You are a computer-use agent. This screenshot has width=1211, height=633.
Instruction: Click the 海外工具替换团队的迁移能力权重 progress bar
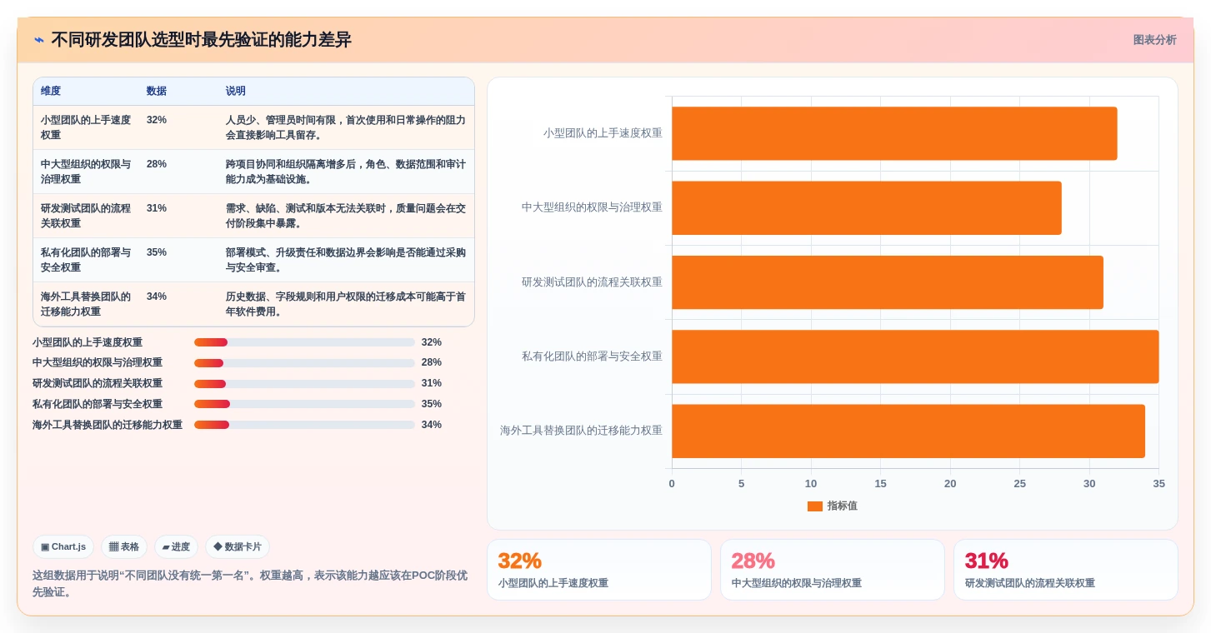[304, 425]
